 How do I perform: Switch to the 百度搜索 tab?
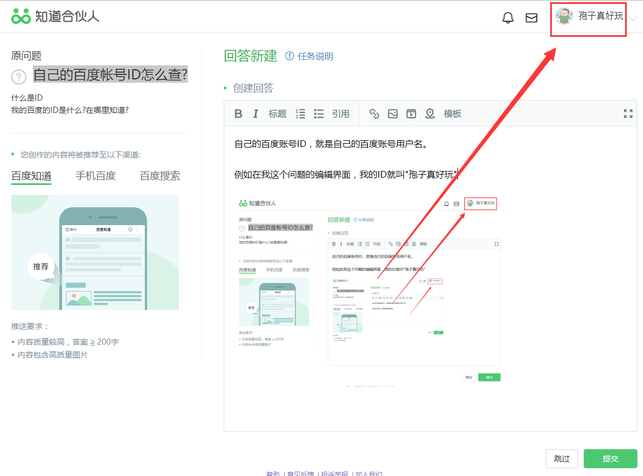160,176
